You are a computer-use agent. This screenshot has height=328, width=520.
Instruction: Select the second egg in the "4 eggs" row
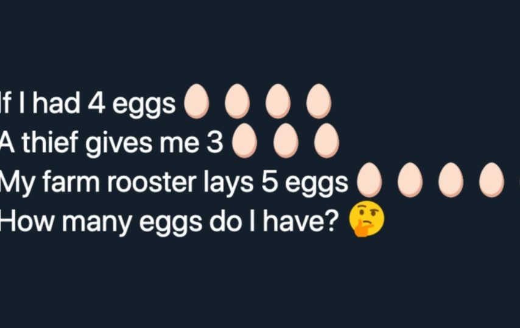237,101
